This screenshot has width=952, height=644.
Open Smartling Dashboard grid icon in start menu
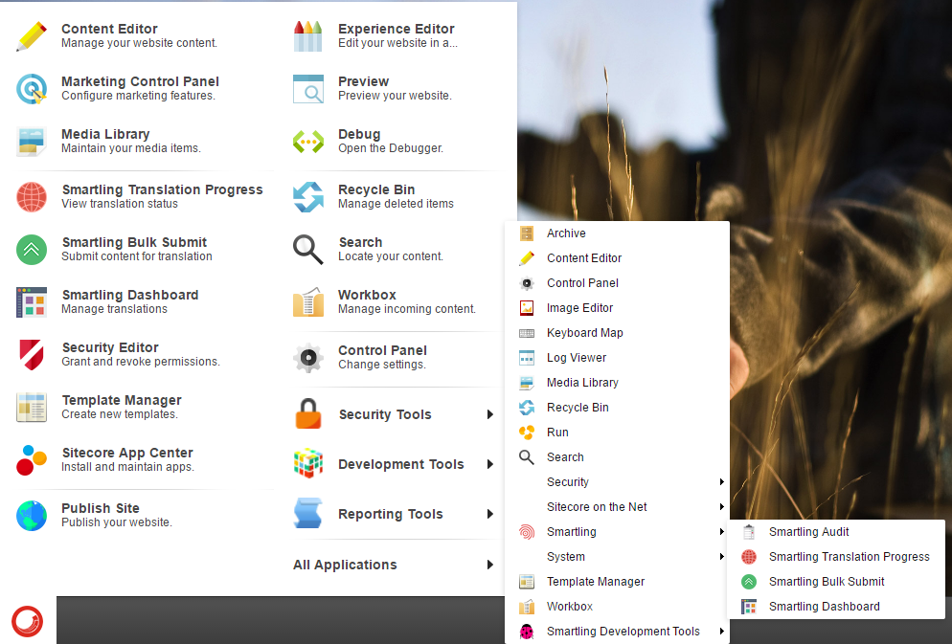tap(32, 302)
